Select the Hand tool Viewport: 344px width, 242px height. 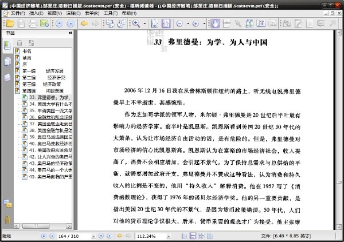pyautogui.click(x=215, y=23)
